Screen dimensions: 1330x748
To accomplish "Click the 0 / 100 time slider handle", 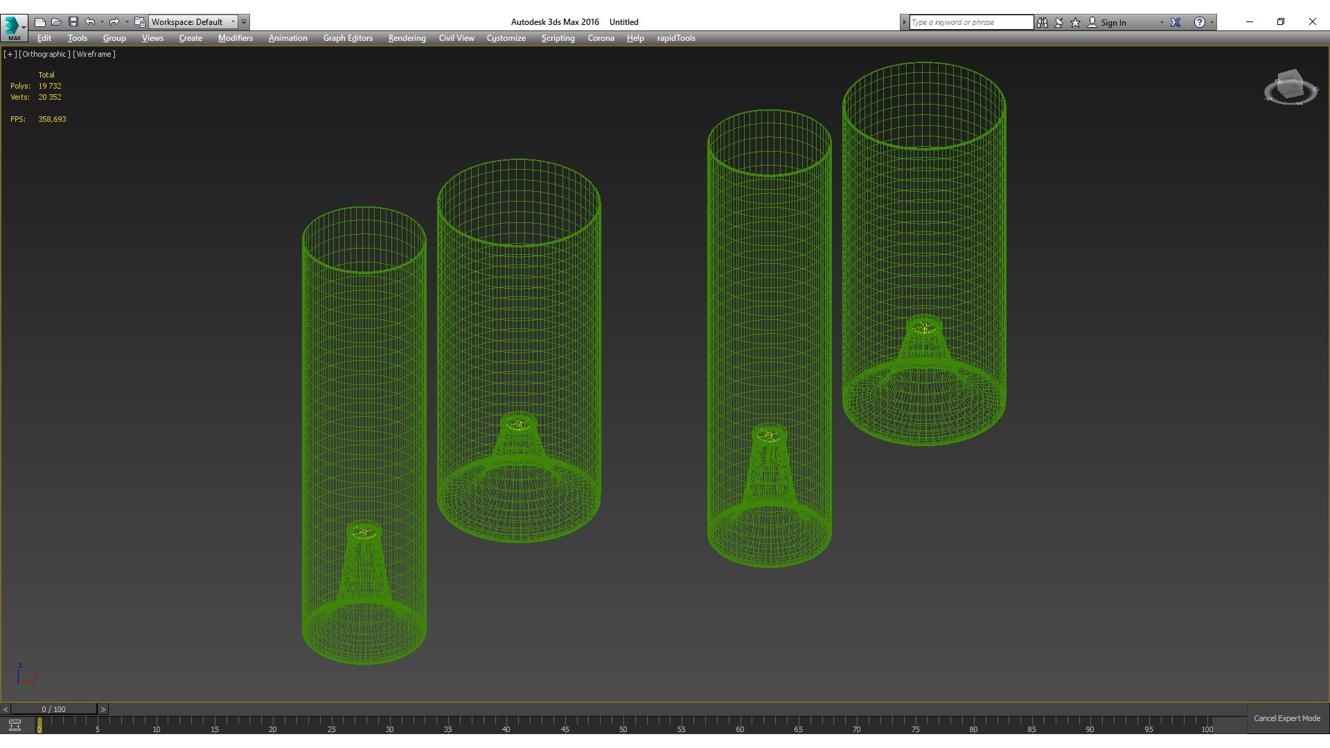I will 53,709.
